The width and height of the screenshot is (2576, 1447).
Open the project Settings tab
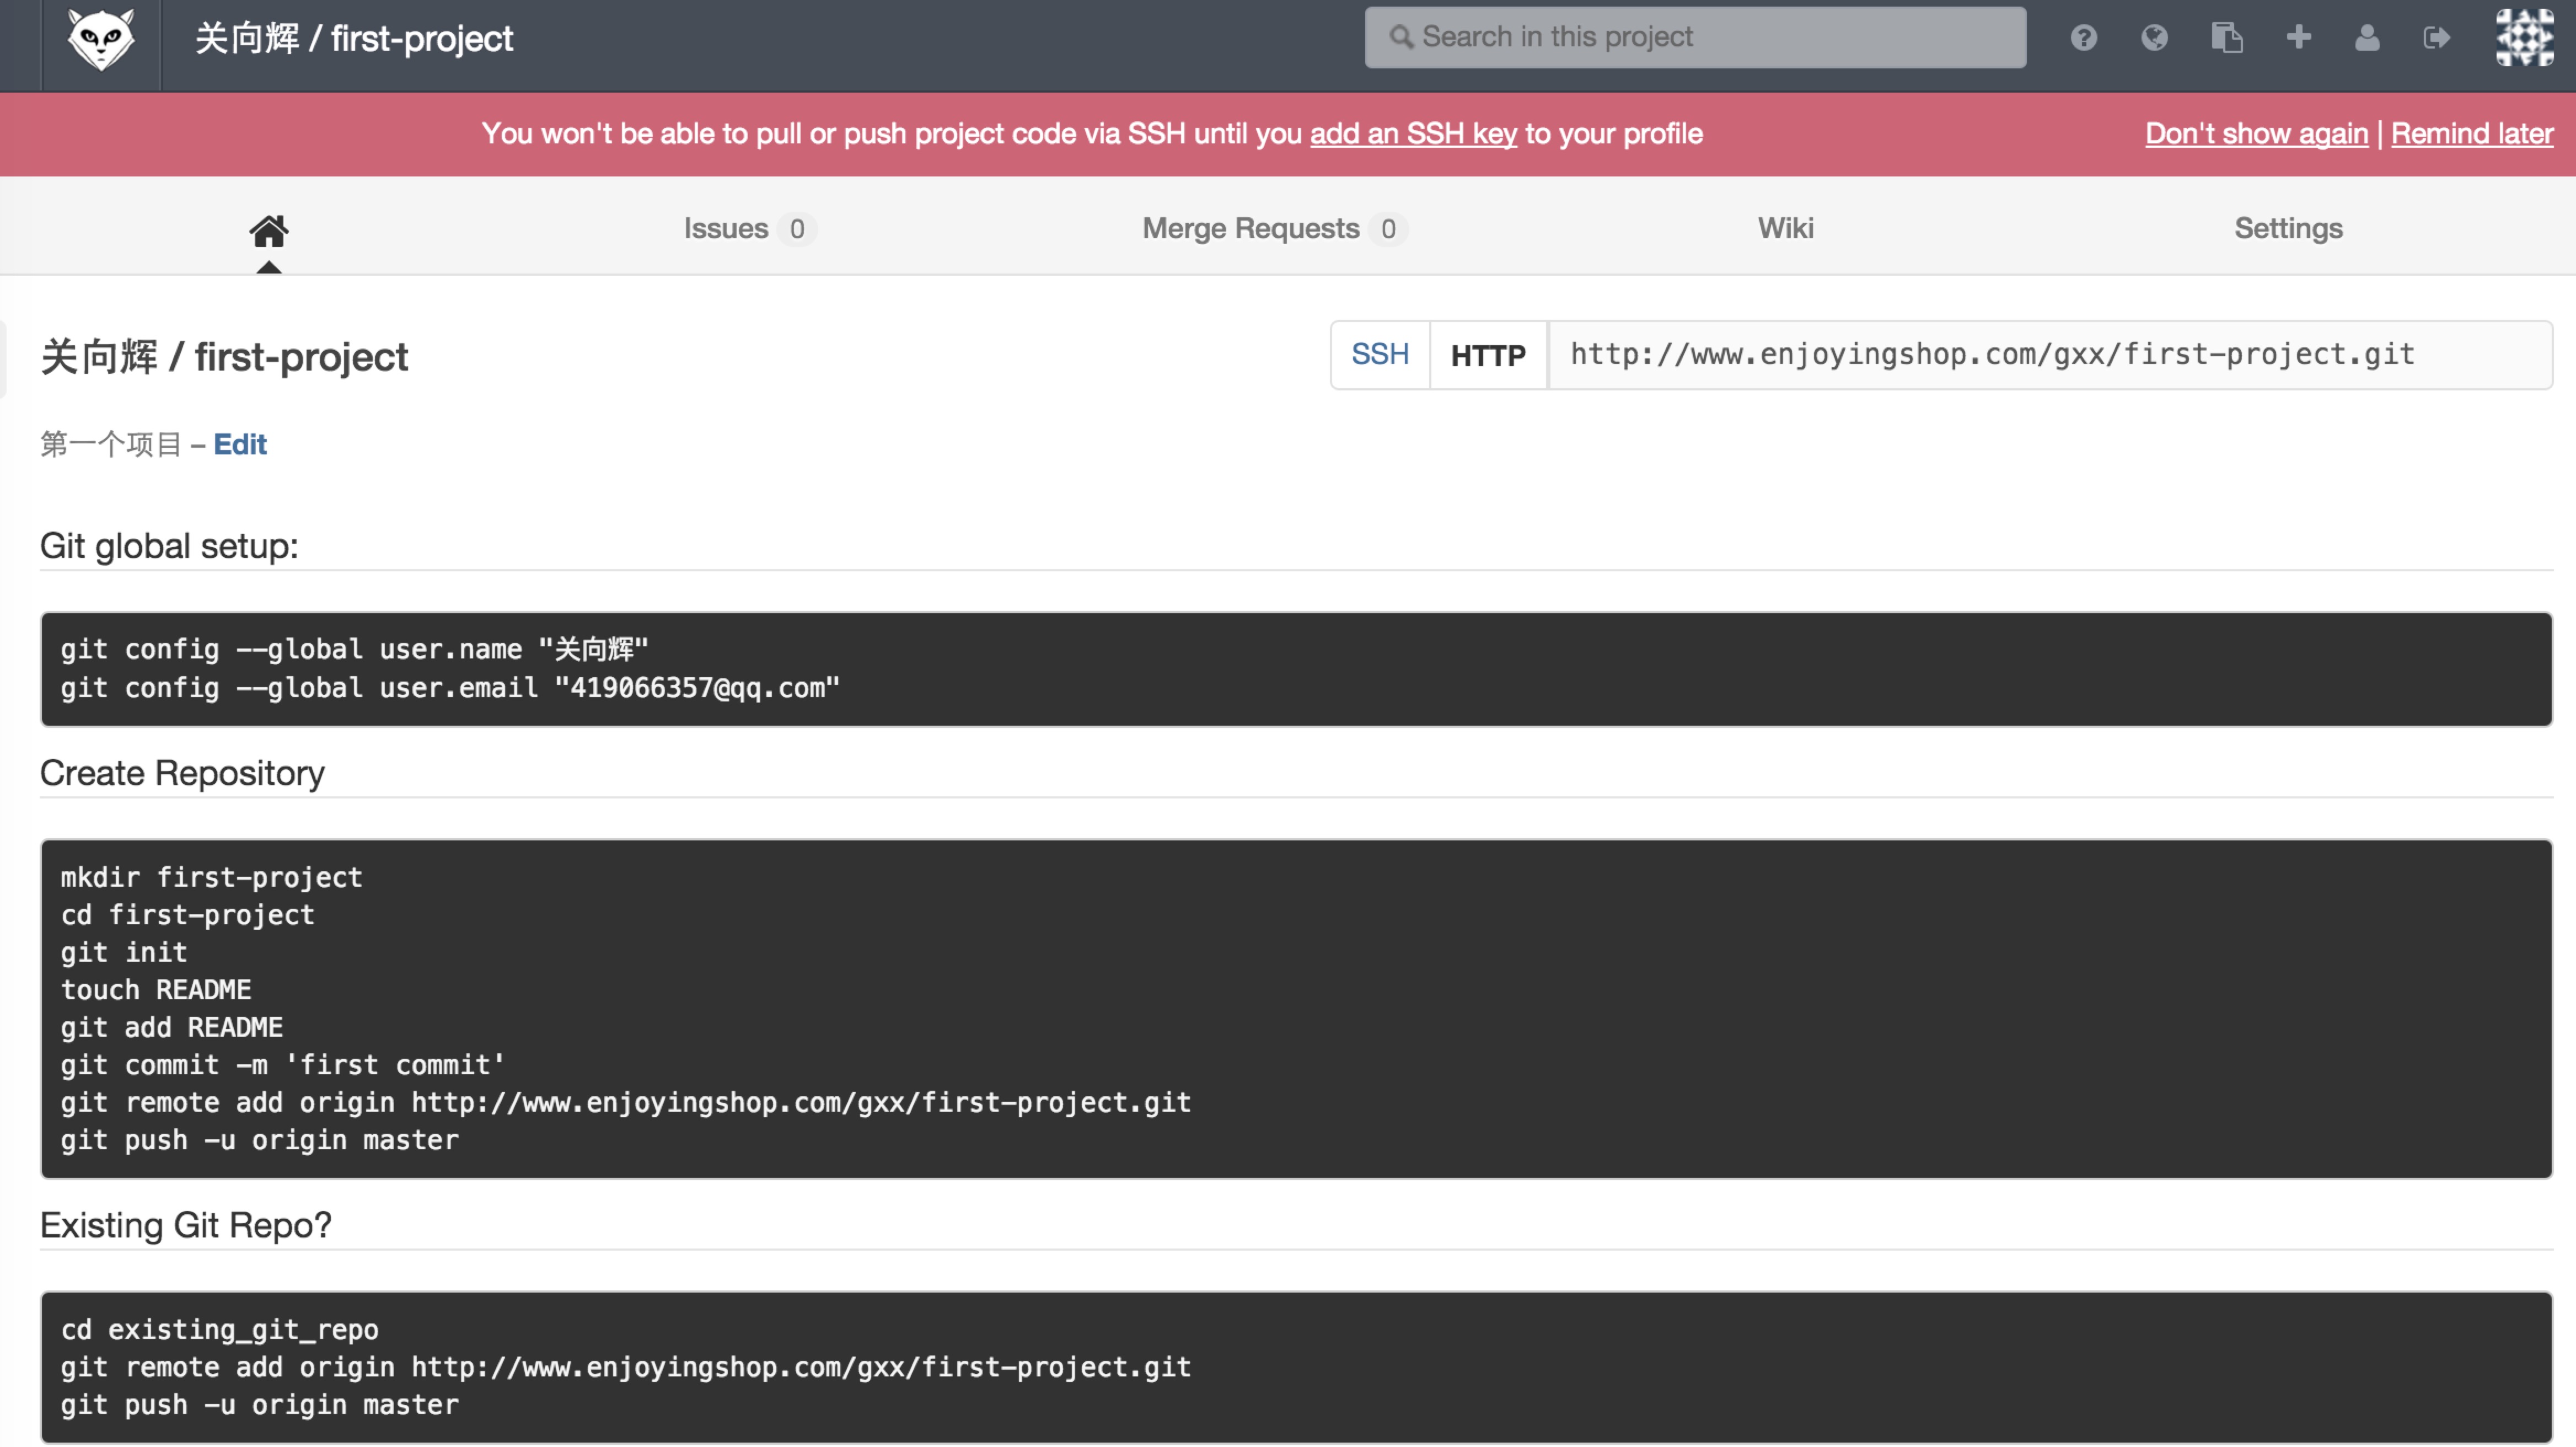click(2288, 229)
